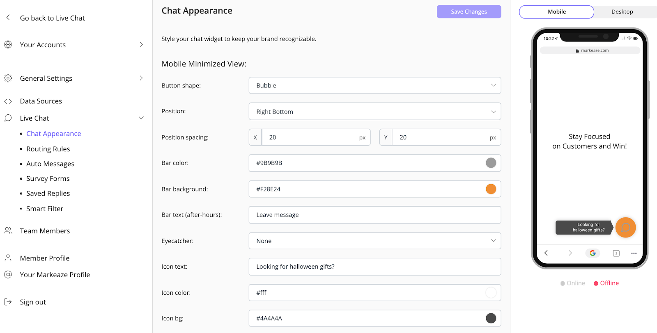Open the orange Bar background color swatch

pyautogui.click(x=491, y=189)
